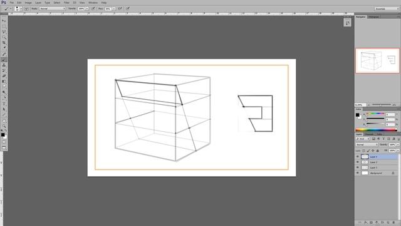
Task: Click the color spectrum ramp in Color panel
Action: (x=377, y=130)
